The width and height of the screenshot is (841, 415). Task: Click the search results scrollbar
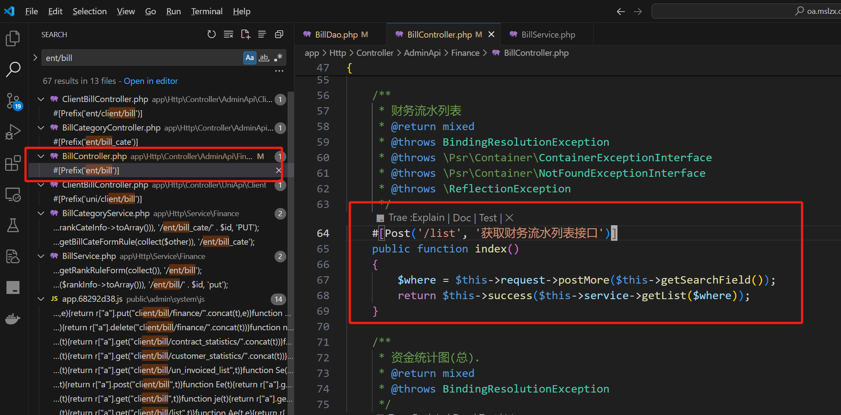click(x=291, y=253)
